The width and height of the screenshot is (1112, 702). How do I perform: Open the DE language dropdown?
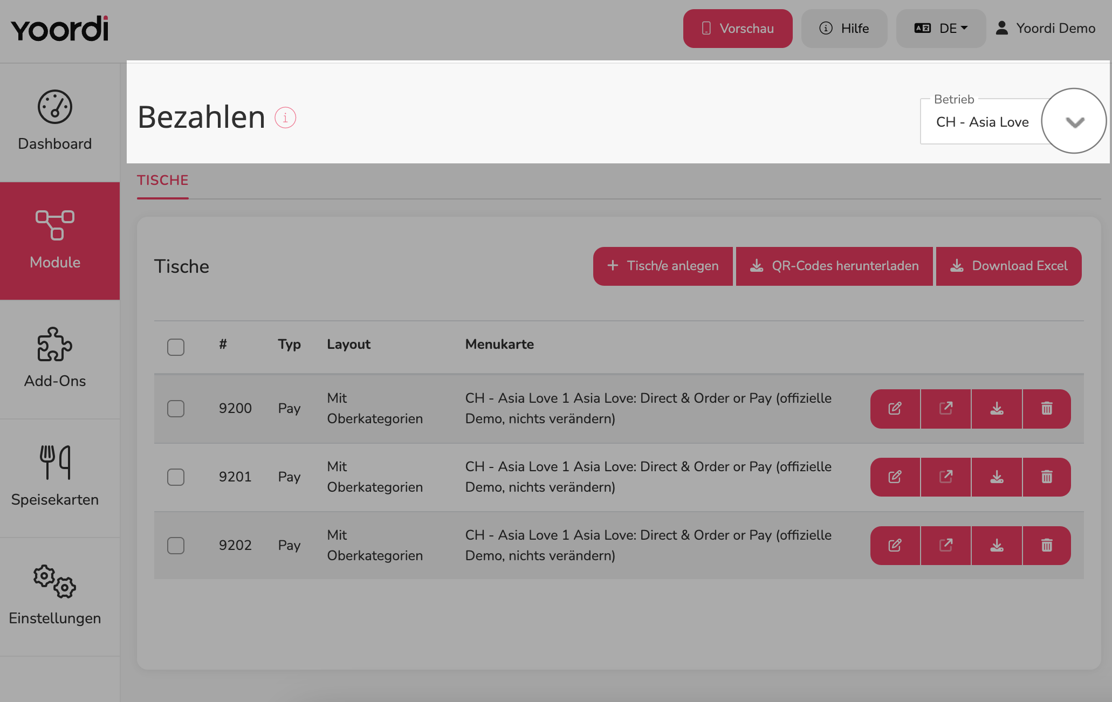[x=941, y=29]
